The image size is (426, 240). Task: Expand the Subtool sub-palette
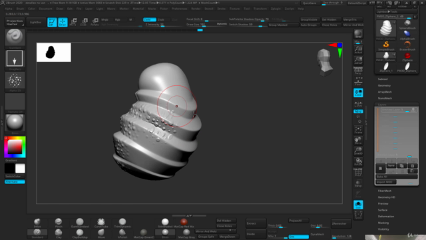tap(383, 79)
